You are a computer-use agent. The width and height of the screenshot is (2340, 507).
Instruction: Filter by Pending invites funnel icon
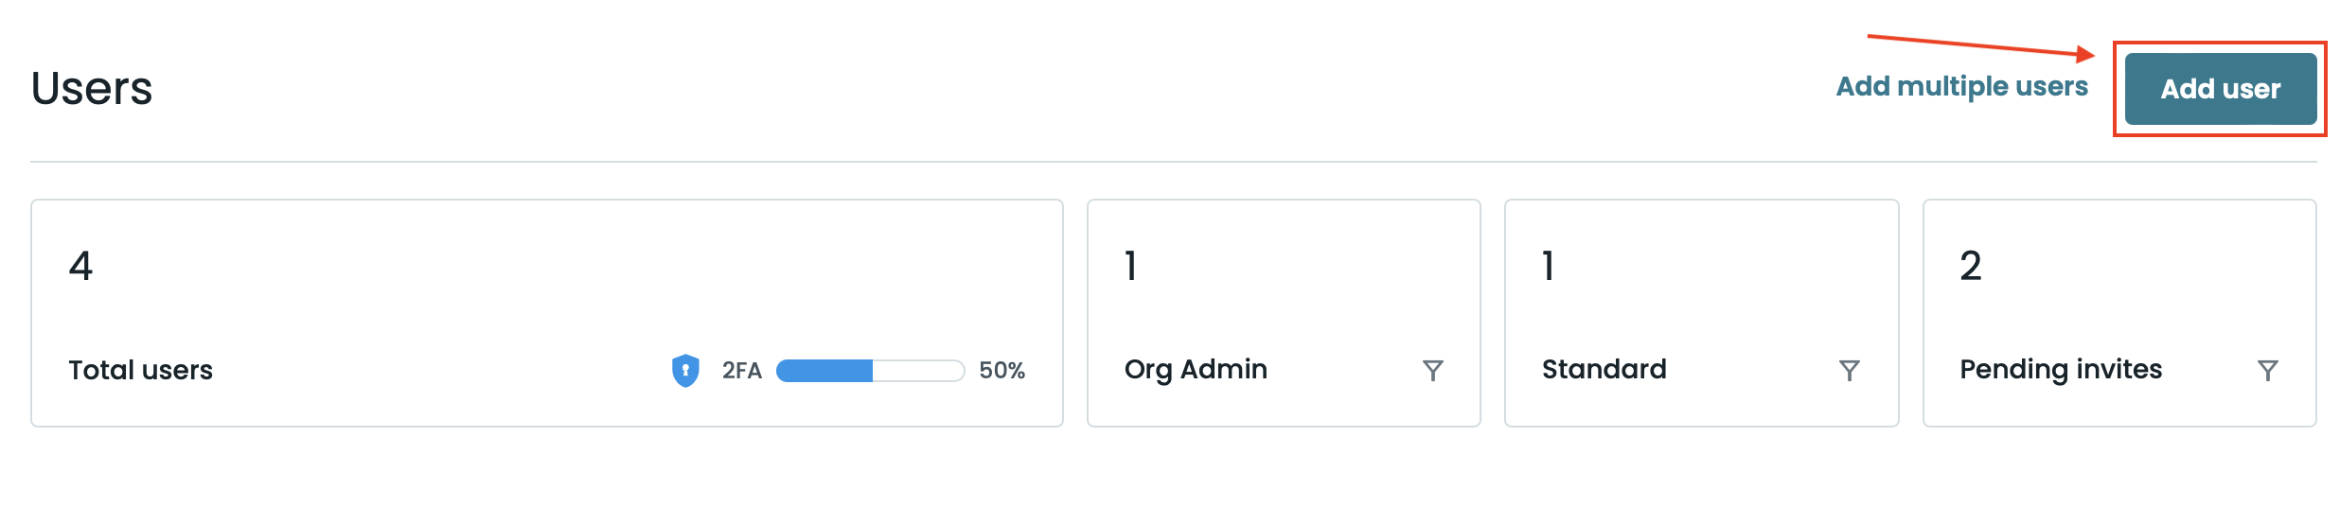point(2267,370)
